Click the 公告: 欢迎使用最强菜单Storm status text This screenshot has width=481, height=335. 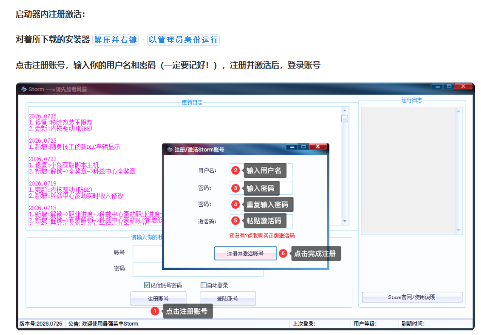(103, 324)
